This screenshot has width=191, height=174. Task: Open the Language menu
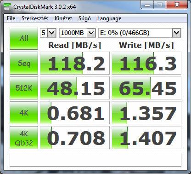109,18
